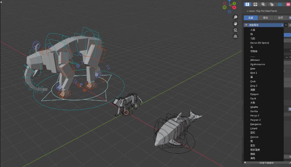Pick the 鸟 armature preset
291x167 pixels.
(x=252, y=47)
